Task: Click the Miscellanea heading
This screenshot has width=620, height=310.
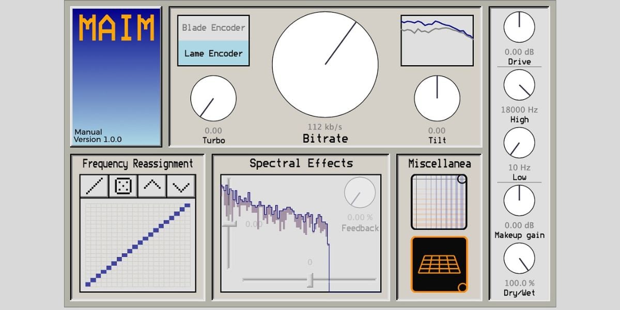Action: pos(440,164)
